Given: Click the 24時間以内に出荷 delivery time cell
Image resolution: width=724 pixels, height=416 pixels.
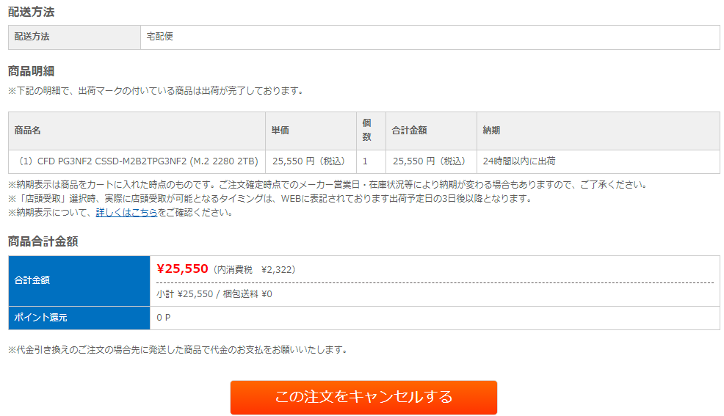Looking at the screenshot, I should click(519, 161).
